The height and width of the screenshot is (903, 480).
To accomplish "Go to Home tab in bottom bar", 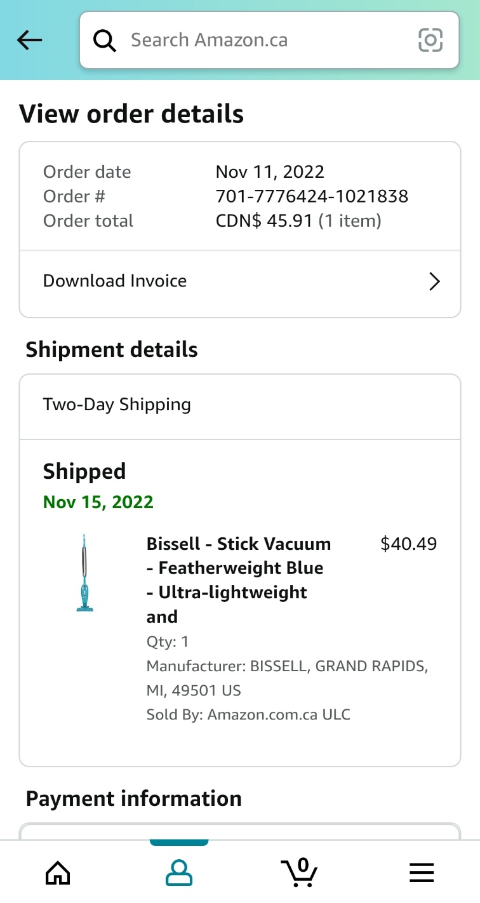I will 58,873.
